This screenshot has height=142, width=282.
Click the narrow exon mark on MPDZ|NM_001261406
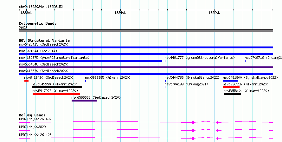click(x=218, y=139)
